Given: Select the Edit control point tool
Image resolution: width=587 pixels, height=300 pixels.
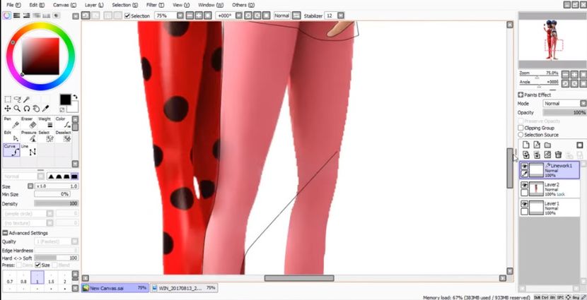Looking at the screenshot, I should [x=11, y=136].
